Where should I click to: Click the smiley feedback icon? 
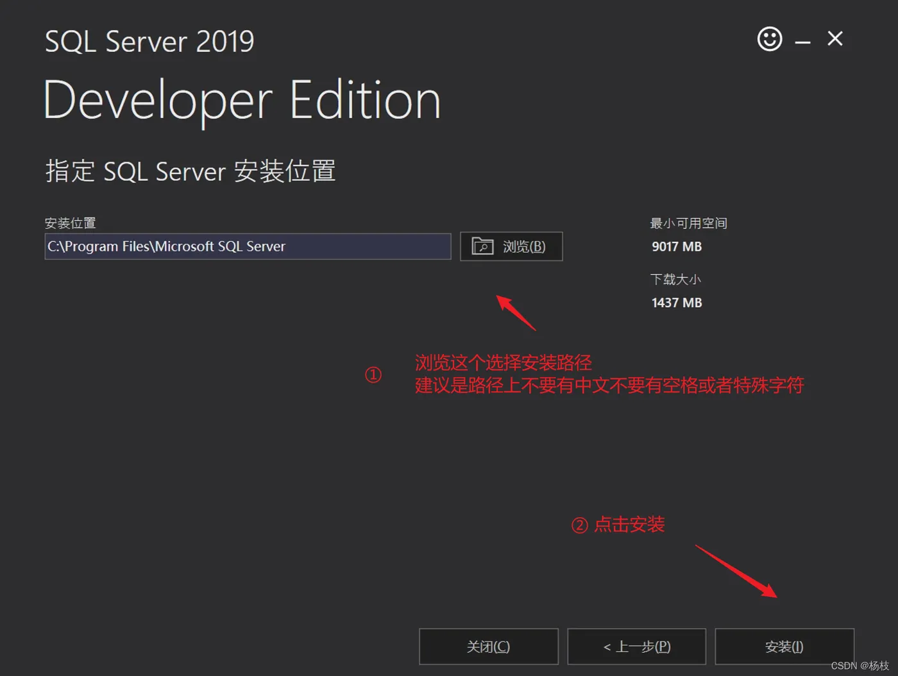coord(770,39)
